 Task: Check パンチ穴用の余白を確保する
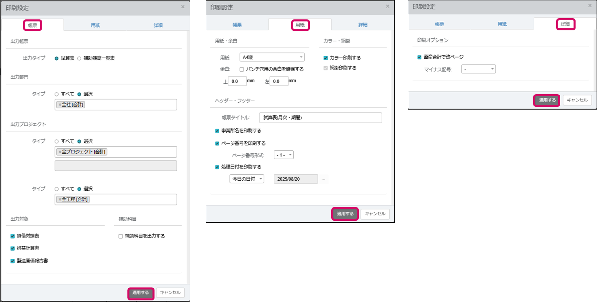tap(241, 70)
